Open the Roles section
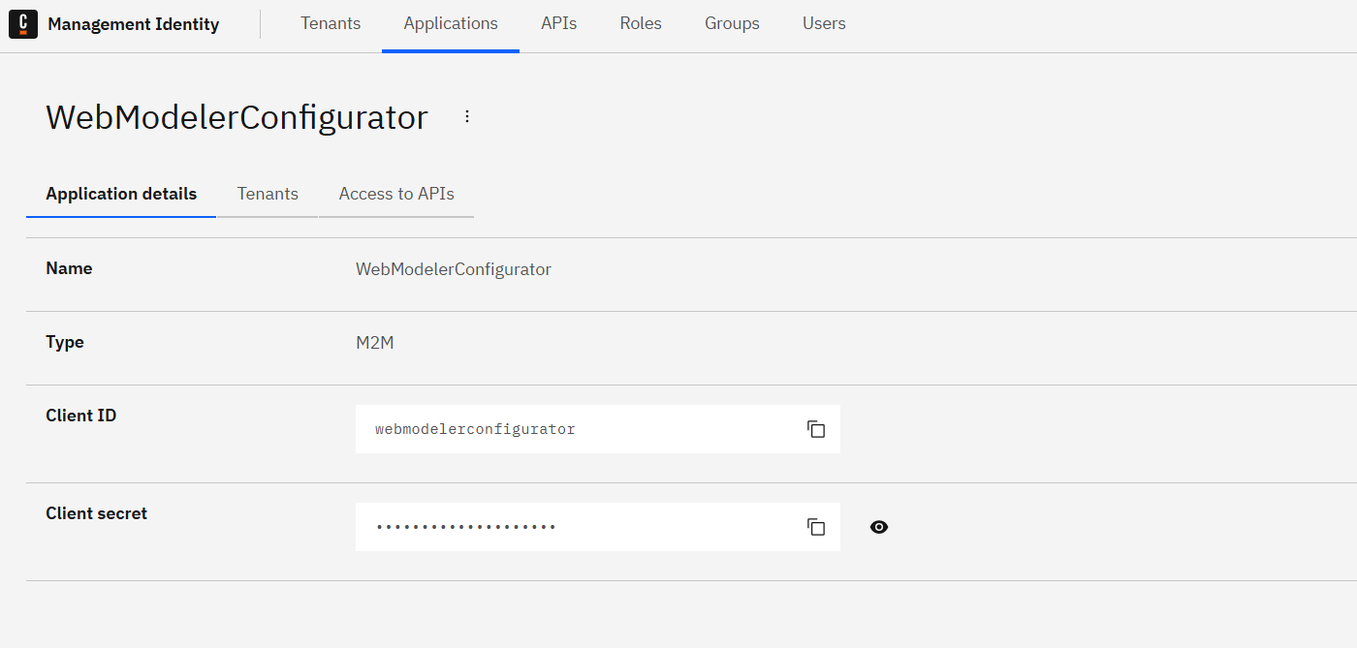This screenshot has width=1357, height=648. [641, 24]
